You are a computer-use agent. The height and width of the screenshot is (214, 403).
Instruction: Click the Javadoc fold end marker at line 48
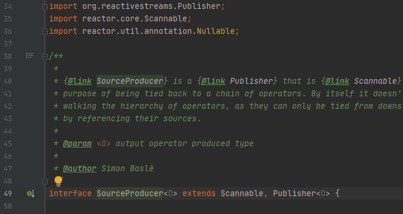45,181
